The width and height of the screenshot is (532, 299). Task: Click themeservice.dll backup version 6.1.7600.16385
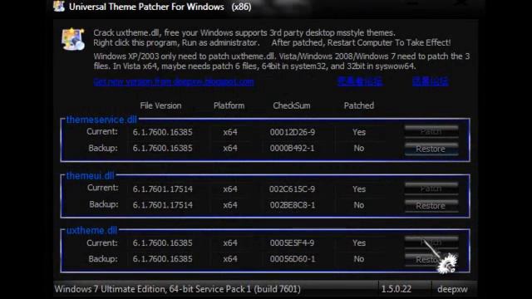pyautogui.click(x=163, y=148)
